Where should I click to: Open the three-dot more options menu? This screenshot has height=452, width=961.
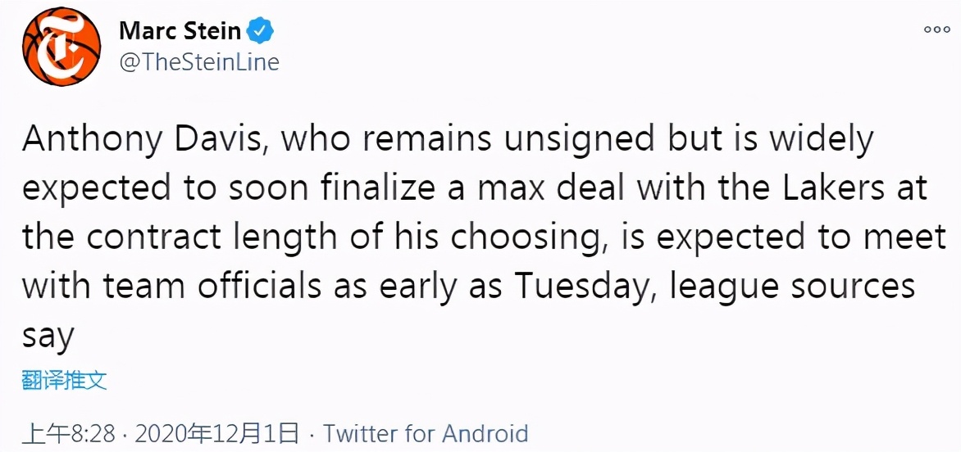(x=936, y=30)
